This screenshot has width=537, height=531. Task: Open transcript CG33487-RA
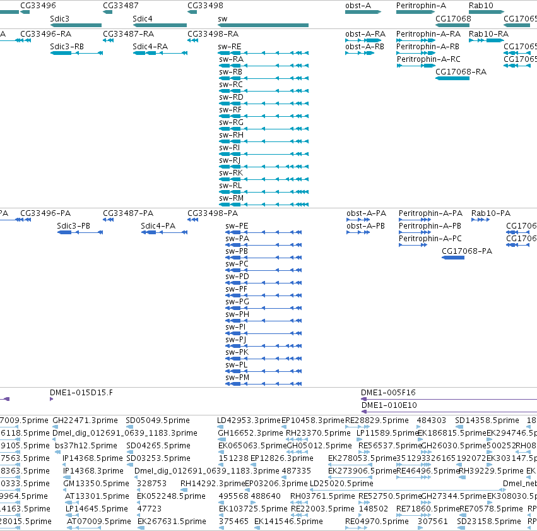coord(109,40)
